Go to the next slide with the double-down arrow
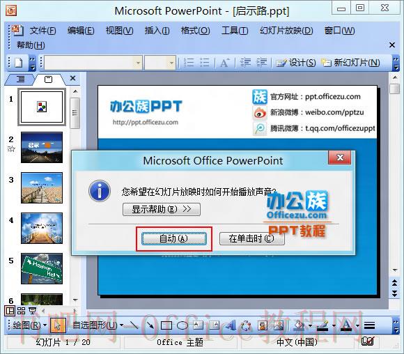Viewport: 404px width, 354px height. pos(394,293)
